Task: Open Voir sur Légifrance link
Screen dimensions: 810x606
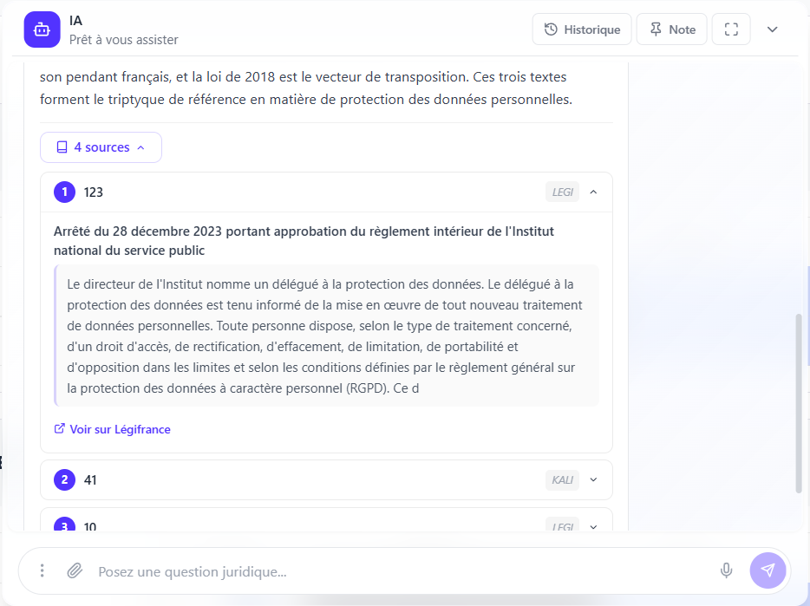Action: point(120,428)
